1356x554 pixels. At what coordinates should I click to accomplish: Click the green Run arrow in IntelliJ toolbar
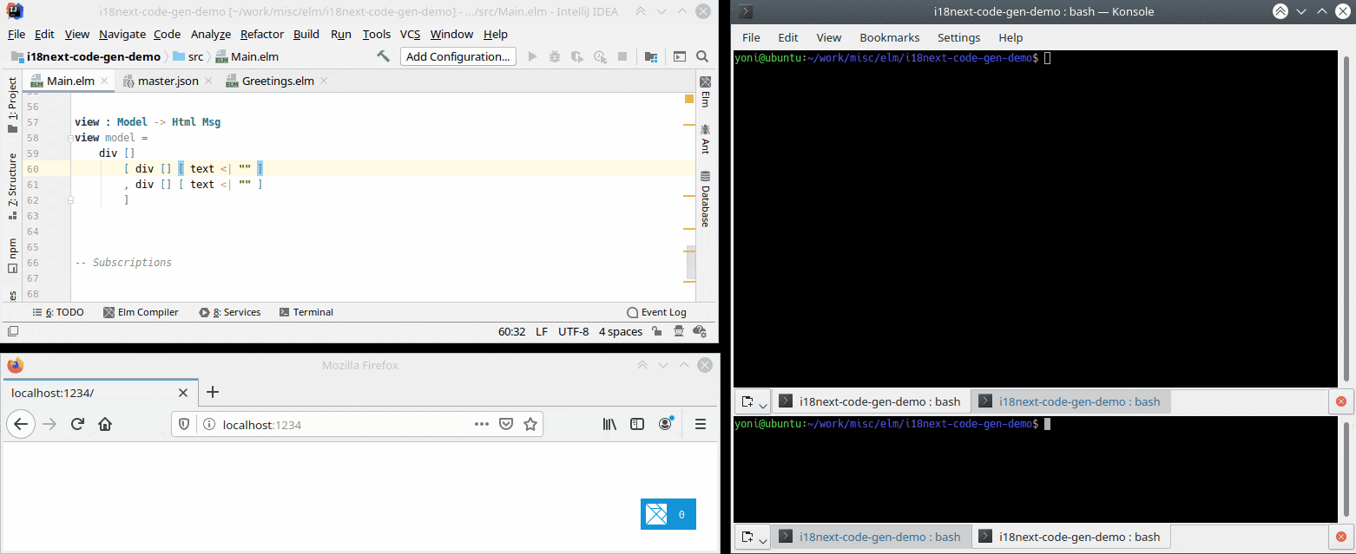coord(533,56)
